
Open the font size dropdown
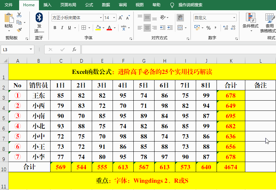point(114,17)
